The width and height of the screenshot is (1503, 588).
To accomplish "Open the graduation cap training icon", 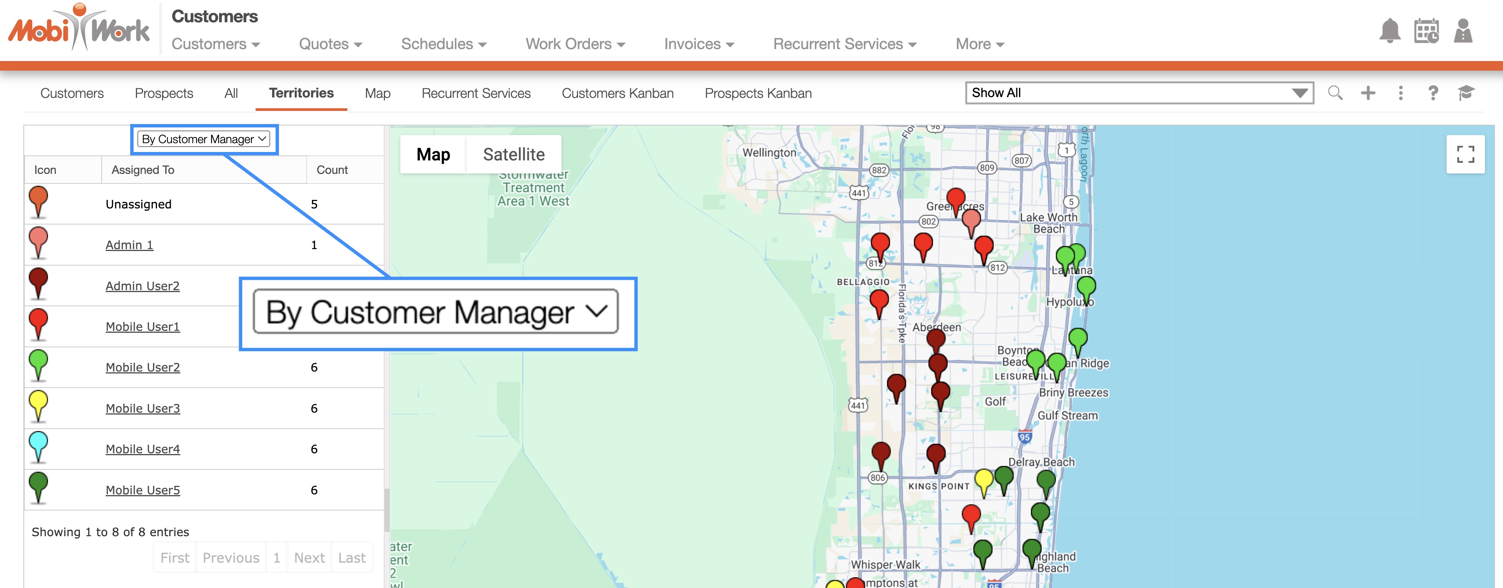I will (1466, 93).
